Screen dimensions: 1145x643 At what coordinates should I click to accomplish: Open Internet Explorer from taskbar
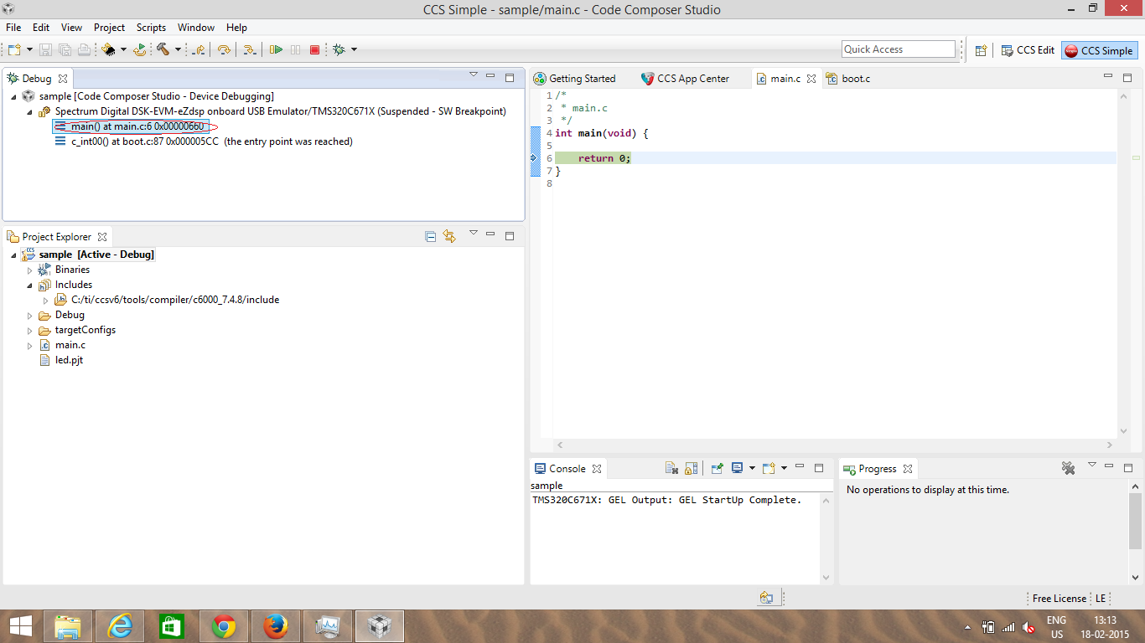tap(120, 626)
